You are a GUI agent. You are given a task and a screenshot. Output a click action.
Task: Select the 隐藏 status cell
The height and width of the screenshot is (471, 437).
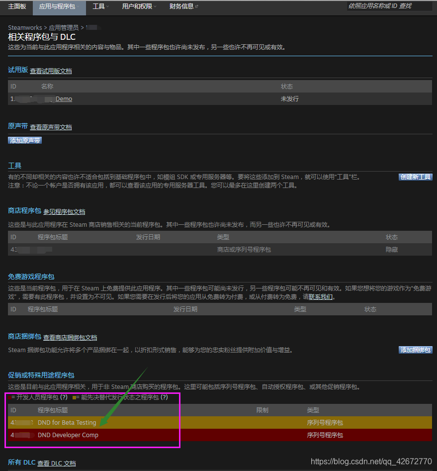(392, 250)
